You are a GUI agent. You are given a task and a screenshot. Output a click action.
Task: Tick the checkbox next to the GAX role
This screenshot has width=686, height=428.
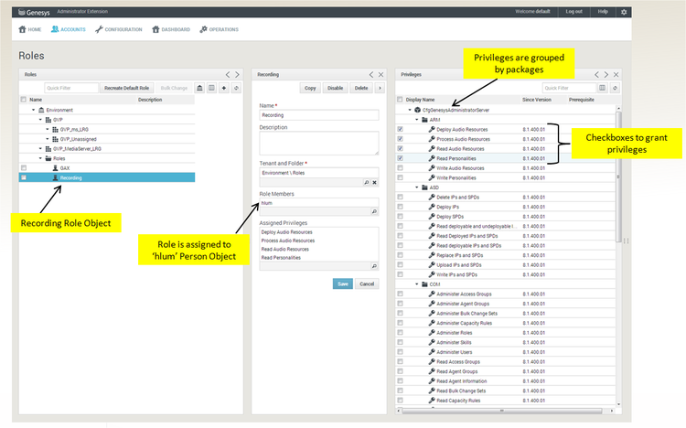click(x=24, y=167)
